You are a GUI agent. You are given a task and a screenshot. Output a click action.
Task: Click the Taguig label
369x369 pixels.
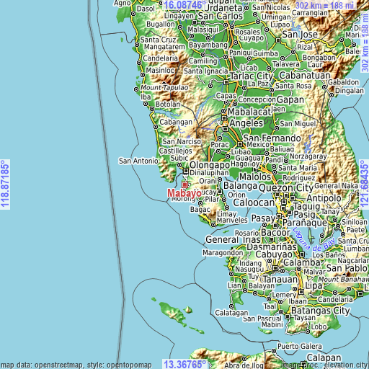307,206
